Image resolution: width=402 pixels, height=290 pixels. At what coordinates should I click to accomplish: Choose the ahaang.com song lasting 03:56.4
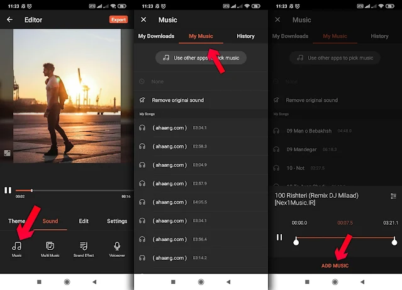pos(201,239)
